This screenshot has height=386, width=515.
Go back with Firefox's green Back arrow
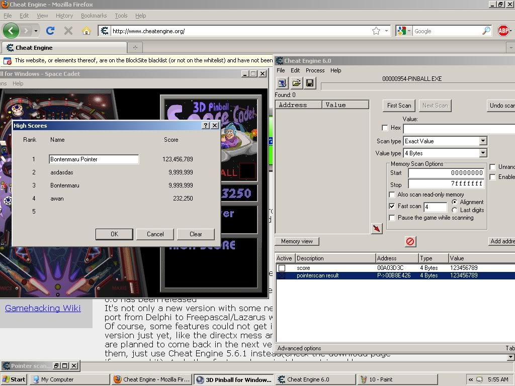11,31
